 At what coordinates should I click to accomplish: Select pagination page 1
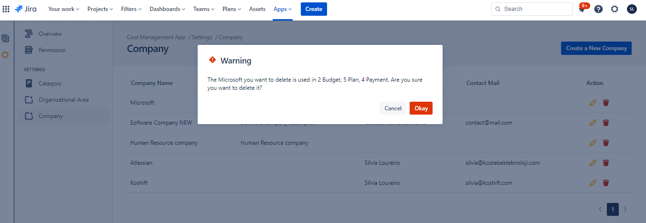coord(613,209)
